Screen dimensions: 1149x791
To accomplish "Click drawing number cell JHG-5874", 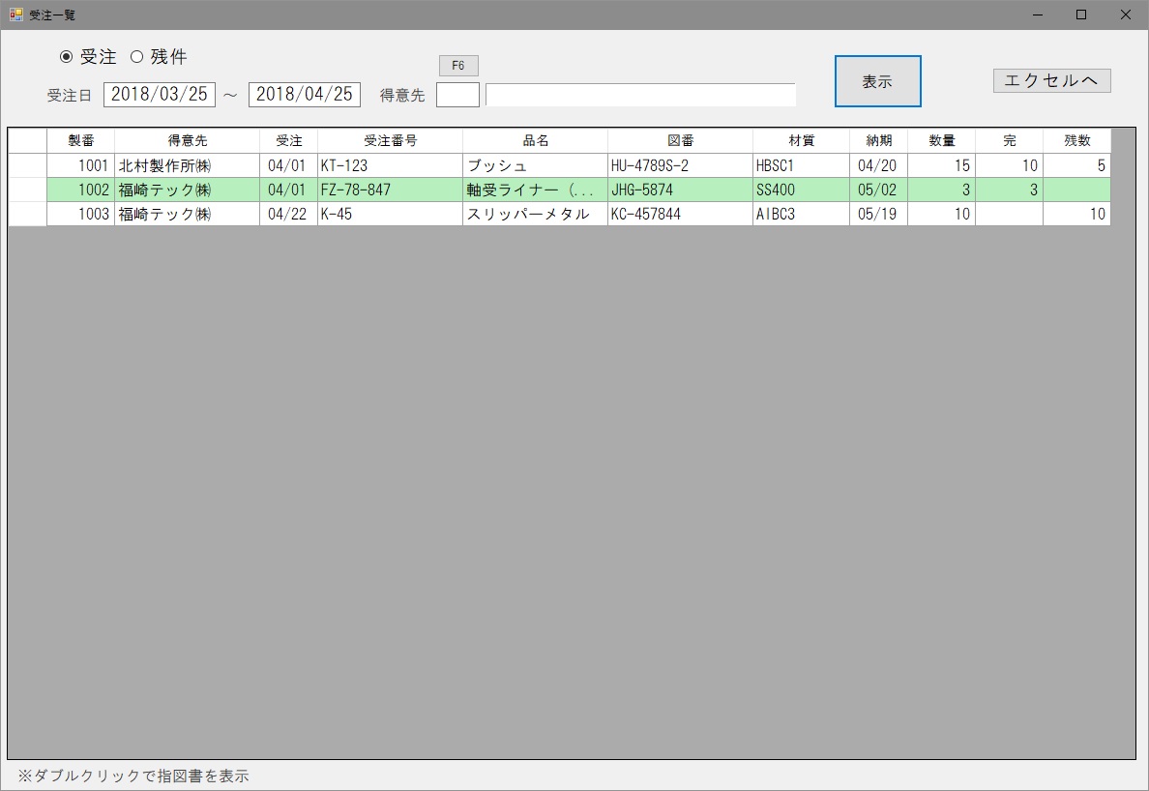I will [680, 190].
